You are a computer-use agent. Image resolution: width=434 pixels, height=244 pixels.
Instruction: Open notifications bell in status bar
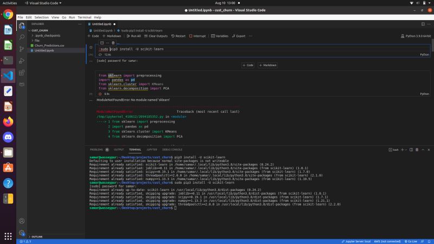tap(429, 241)
